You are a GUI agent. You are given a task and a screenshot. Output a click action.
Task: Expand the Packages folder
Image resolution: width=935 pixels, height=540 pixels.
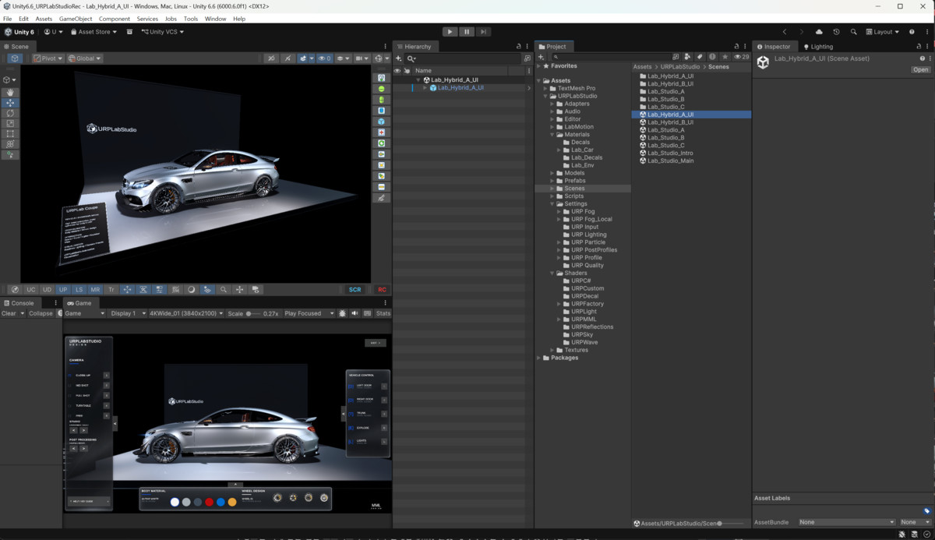pyautogui.click(x=538, y=358)
